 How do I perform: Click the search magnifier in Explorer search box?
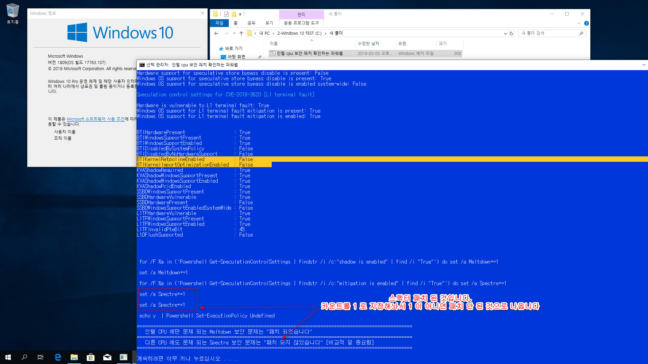point(581,33)
